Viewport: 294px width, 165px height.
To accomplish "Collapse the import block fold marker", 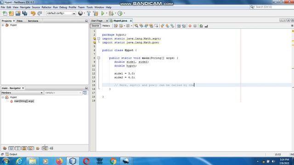I will click(99, 38).
